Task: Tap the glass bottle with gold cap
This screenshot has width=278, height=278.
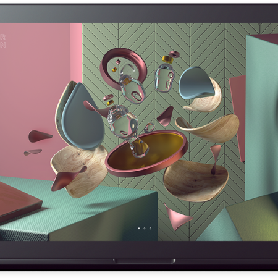Action: pyautogui.click(x=165, y=75)
